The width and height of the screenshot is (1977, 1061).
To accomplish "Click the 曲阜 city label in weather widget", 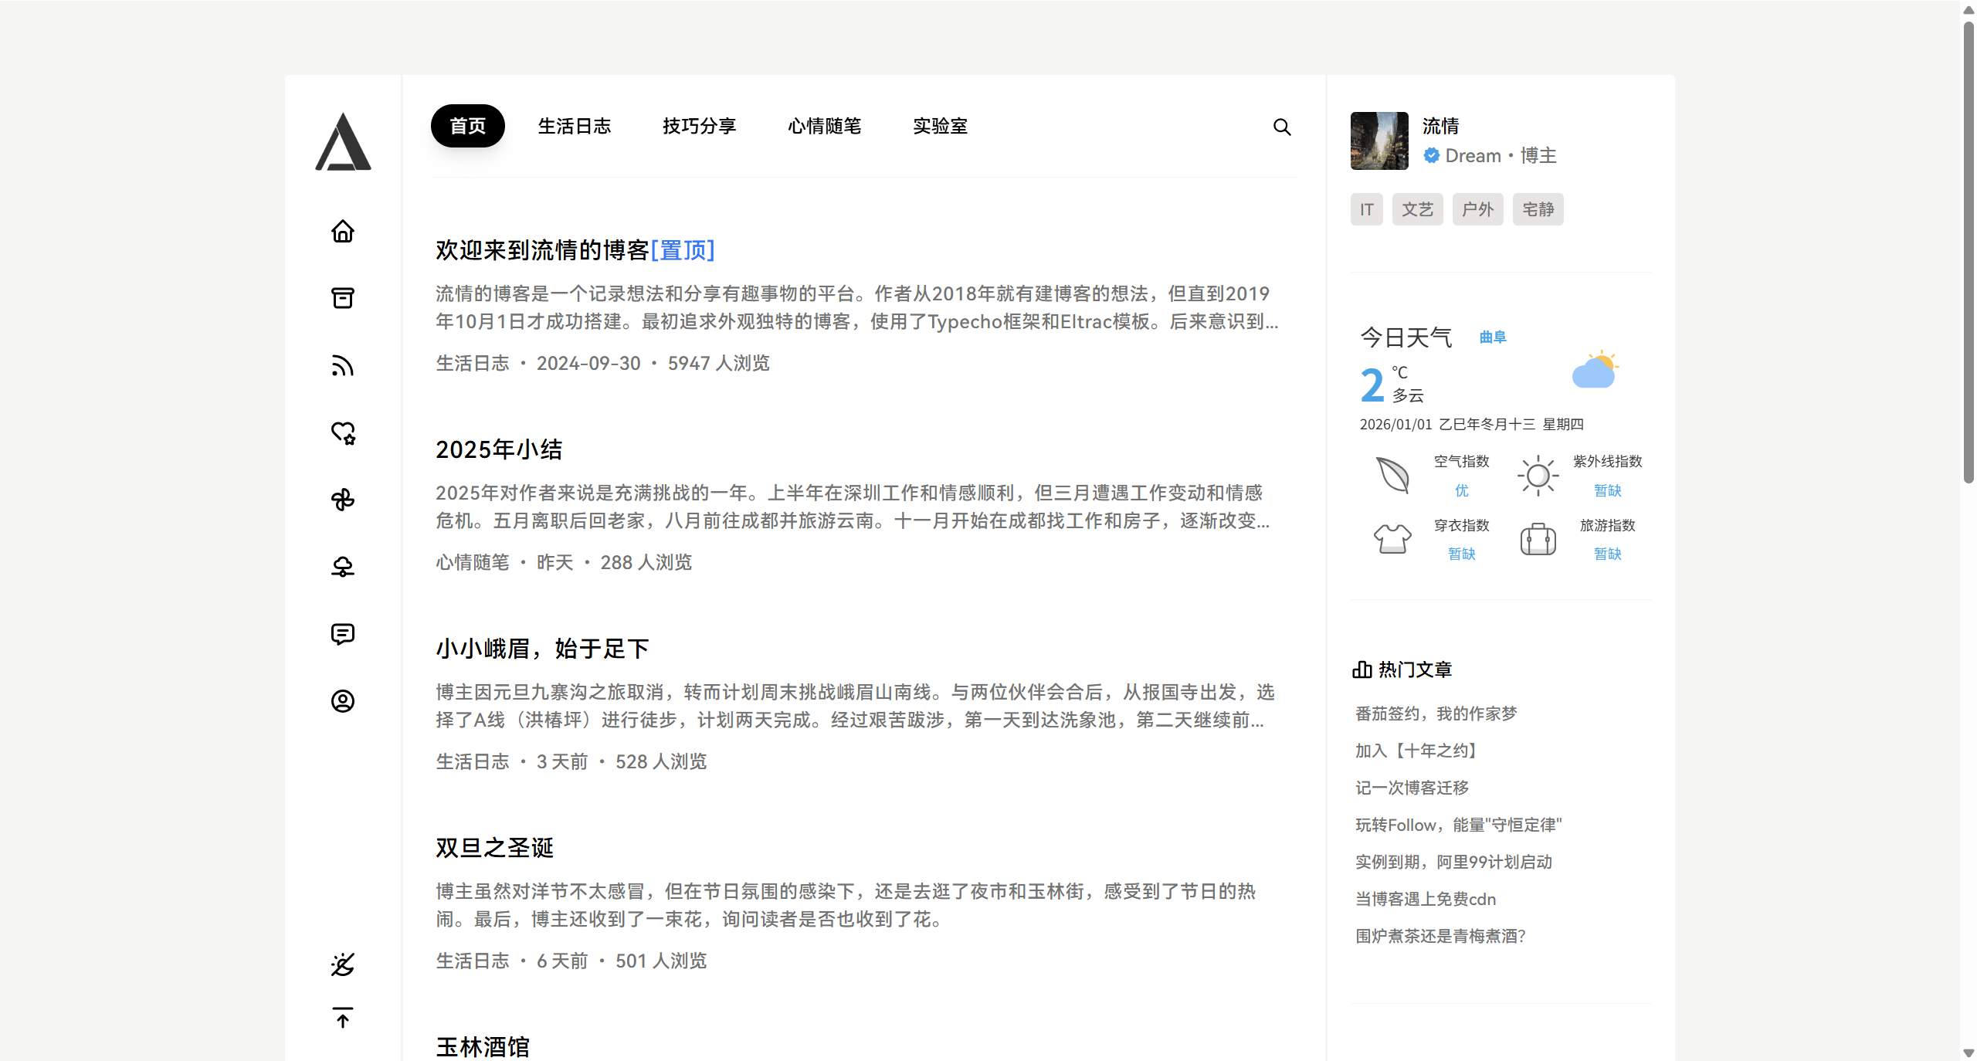I will [x=1492, y=337].
